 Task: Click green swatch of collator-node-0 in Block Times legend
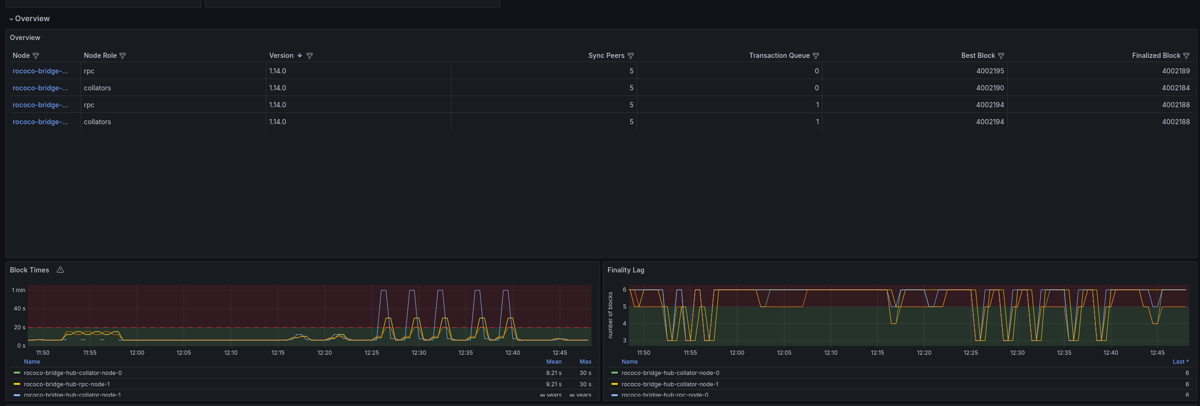pos(17,373)
